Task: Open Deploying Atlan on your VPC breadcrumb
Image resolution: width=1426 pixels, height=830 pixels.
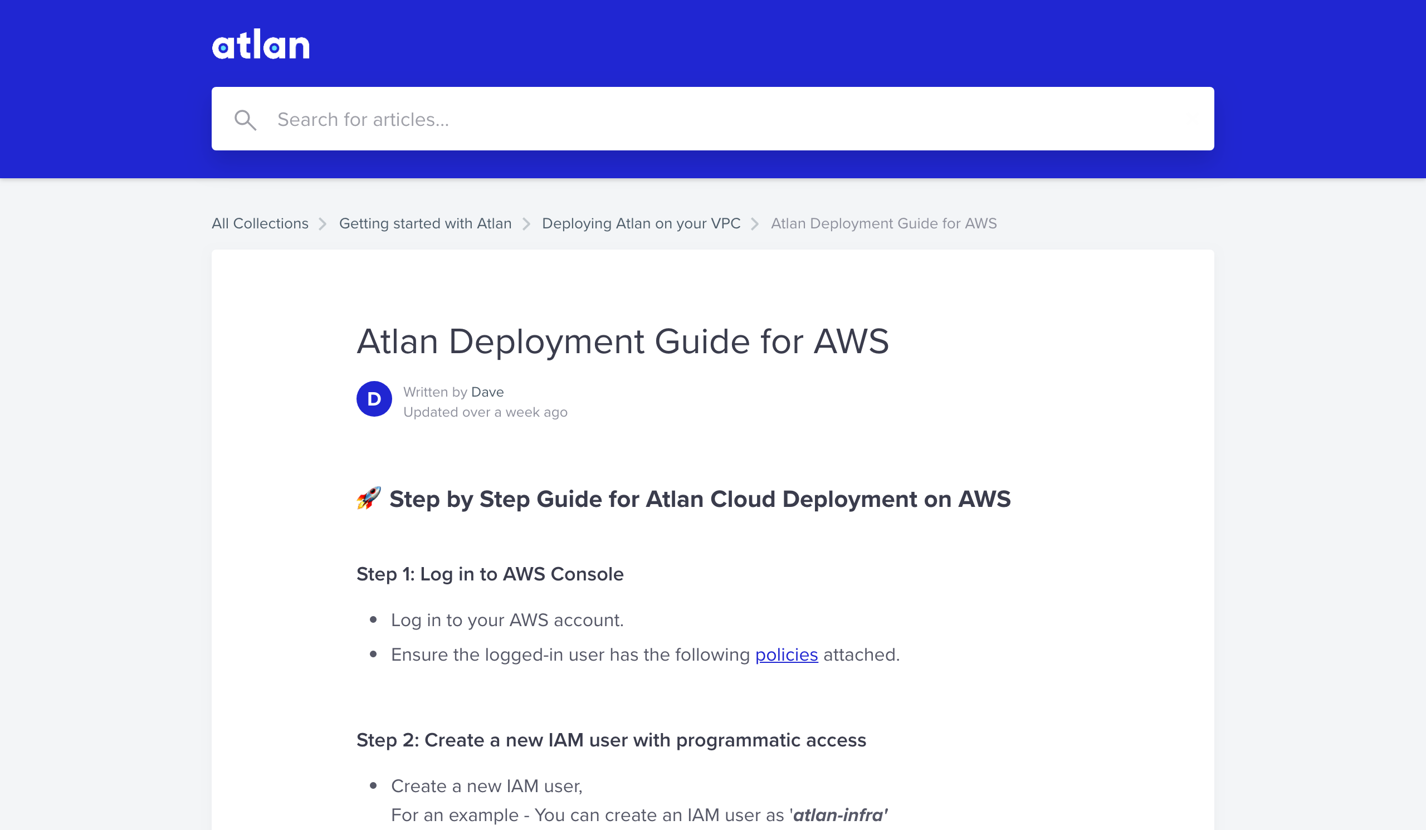Action: (x=641, y=223)
